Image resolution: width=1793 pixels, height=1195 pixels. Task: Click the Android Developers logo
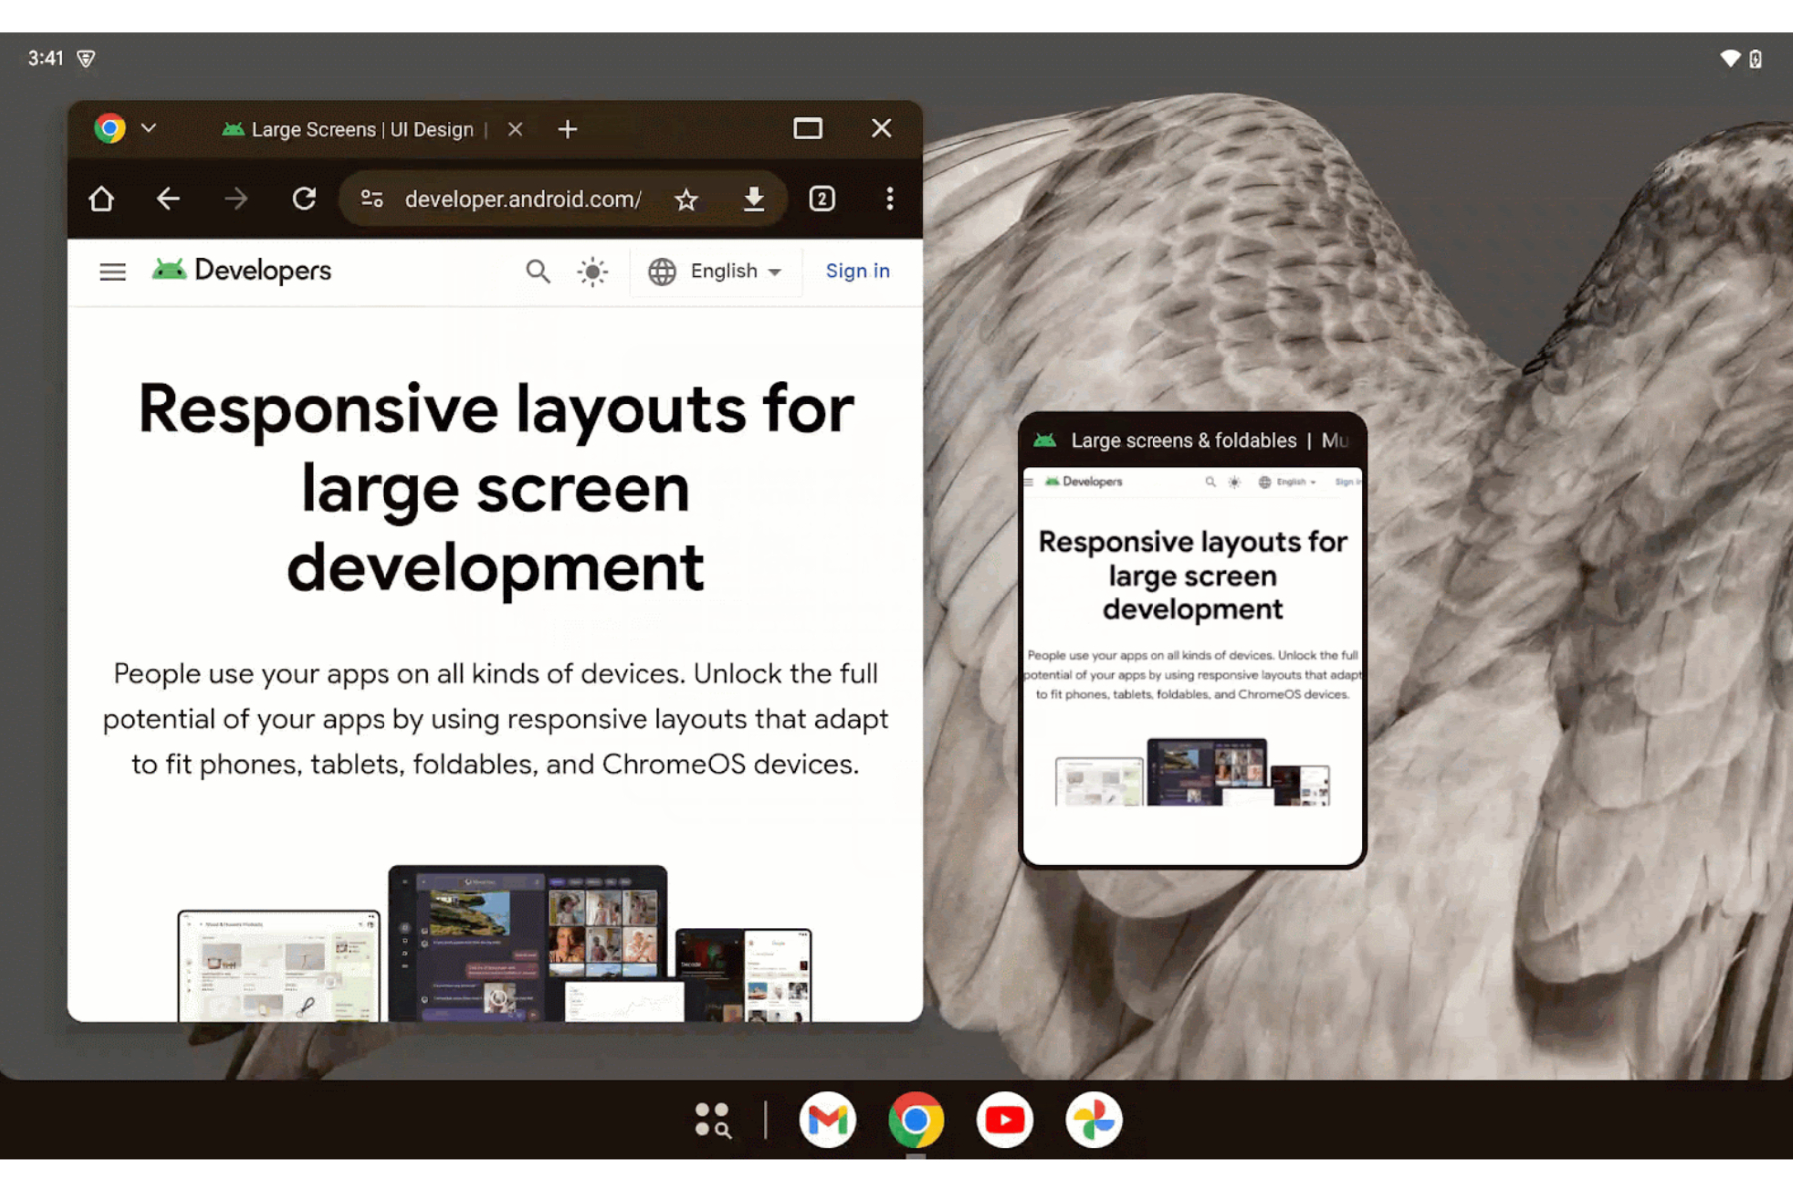tap(242, 270)
